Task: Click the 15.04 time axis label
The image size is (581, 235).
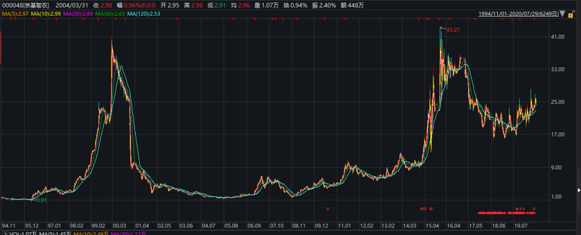Action: click(431, 226)
